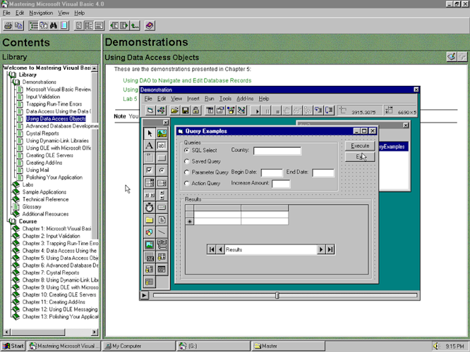
Task: Choose the Action Query radio option
Action: (187, 183)
